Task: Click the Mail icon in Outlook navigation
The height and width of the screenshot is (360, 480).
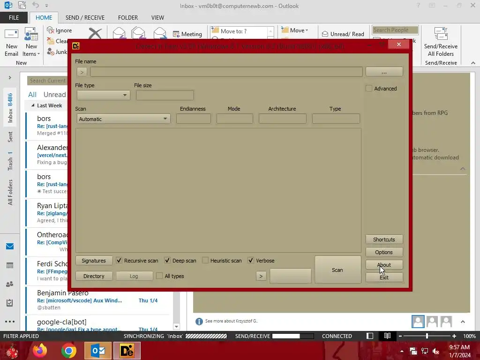Action: click(x=10, y=246)
